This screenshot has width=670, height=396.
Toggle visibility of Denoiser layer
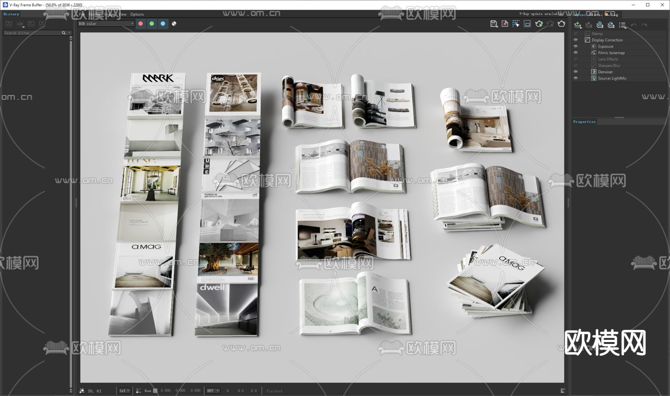(575, 72)
